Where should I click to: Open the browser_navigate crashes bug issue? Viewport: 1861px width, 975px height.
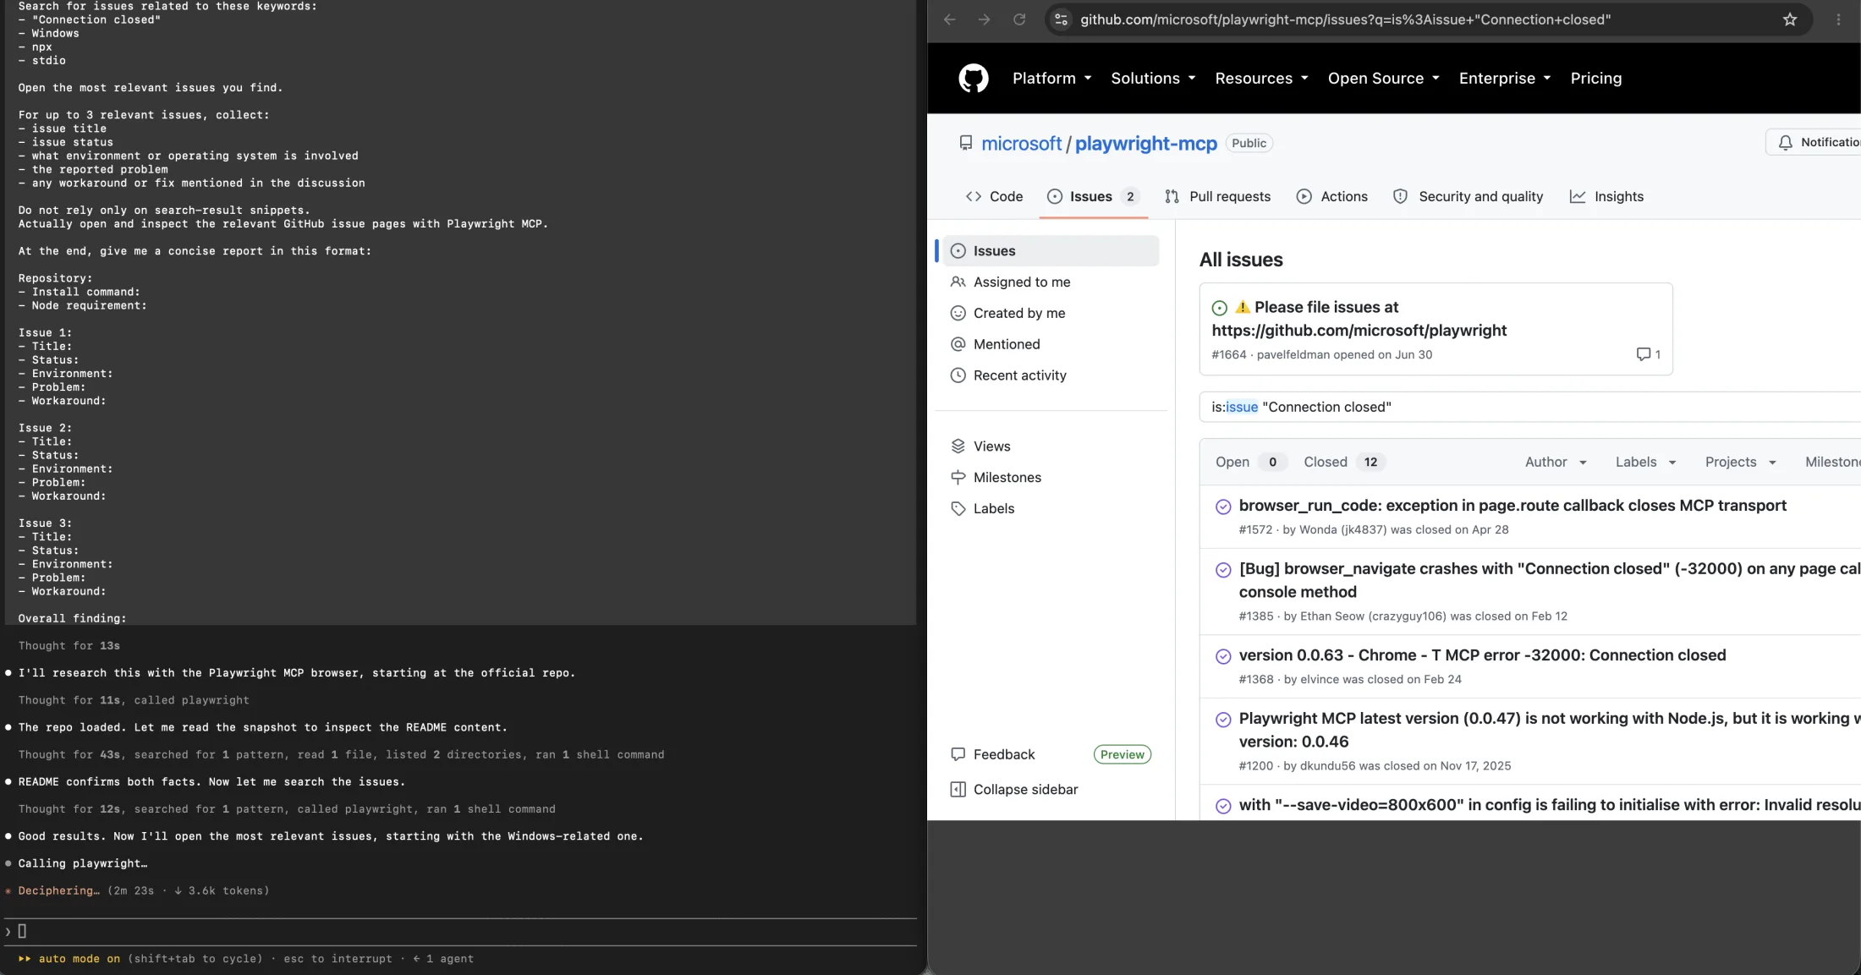pyautogui.click(x=1550, y=580)
